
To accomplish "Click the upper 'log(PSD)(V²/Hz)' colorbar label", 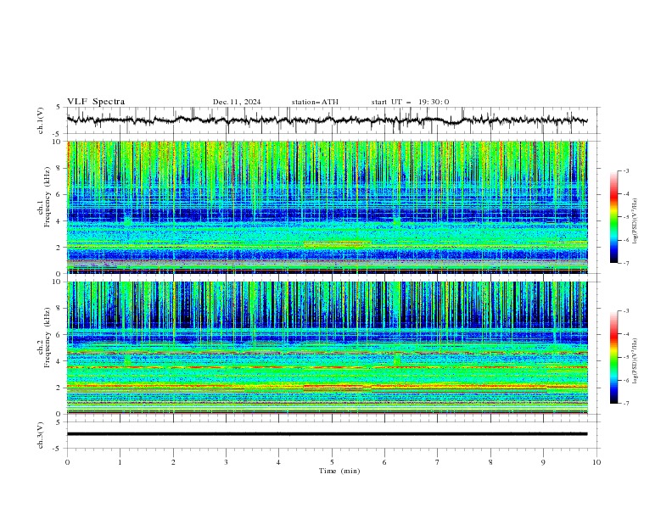I will [x=635, y=221].
